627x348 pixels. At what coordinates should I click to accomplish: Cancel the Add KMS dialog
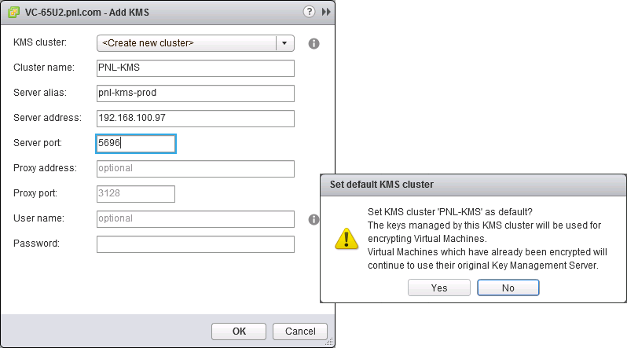300,332
